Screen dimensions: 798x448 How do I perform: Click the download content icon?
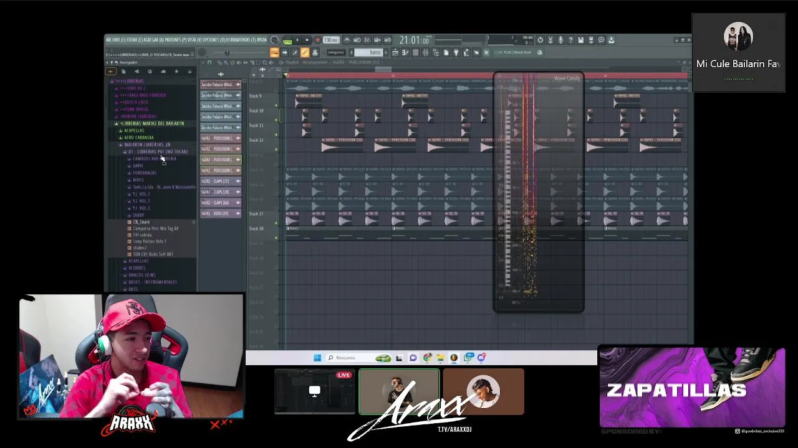tap(611, 40)
